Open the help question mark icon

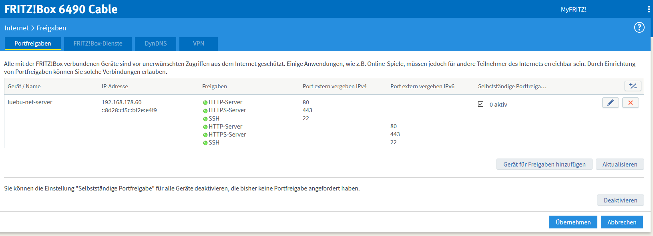tap(639, 28)
